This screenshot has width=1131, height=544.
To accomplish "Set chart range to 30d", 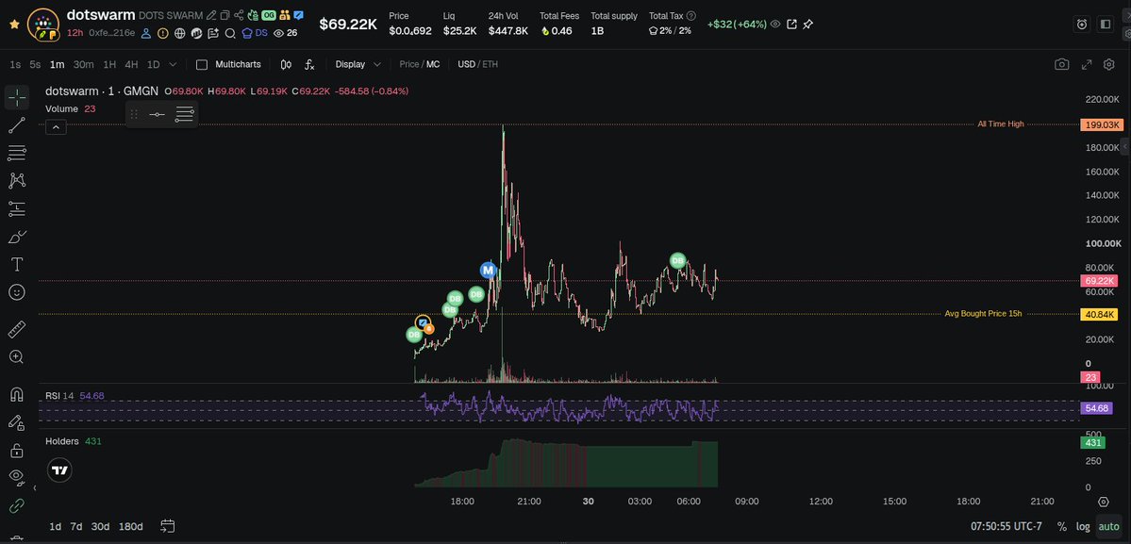I will point(100,526).
